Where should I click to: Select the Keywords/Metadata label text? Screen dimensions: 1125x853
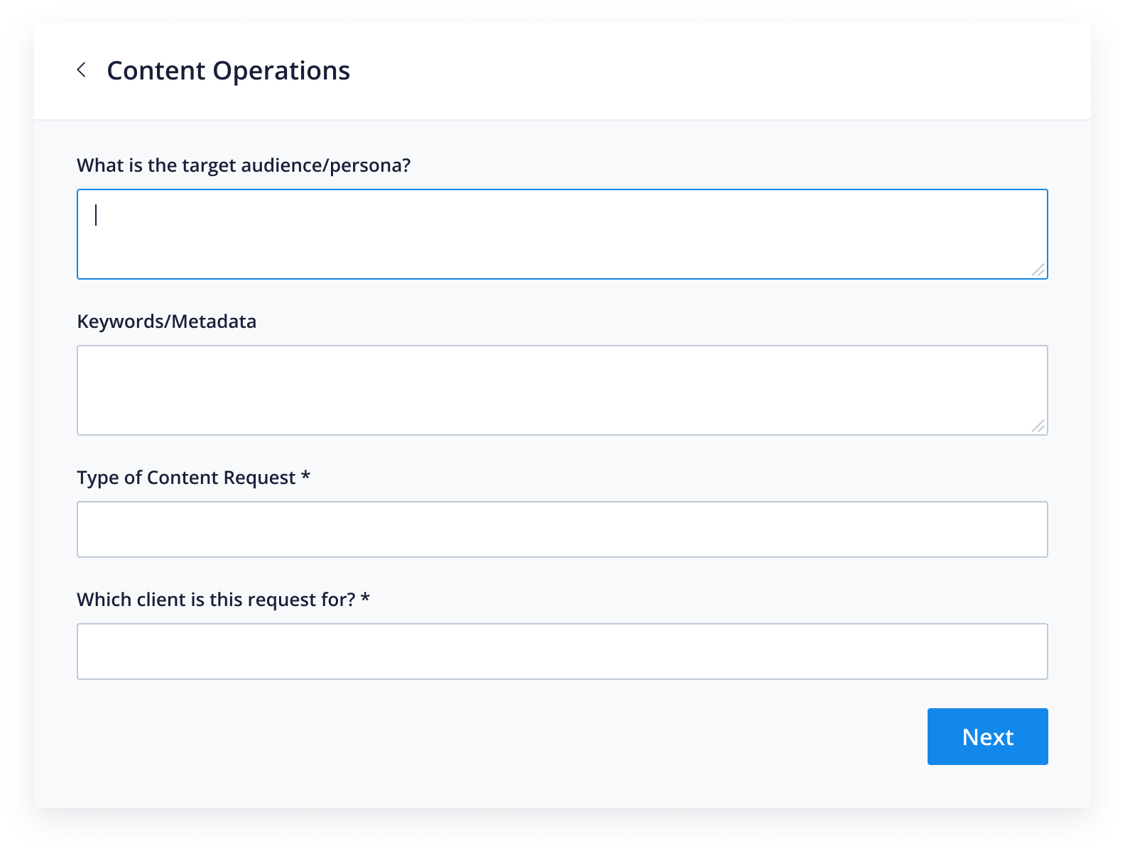[166, 321]
